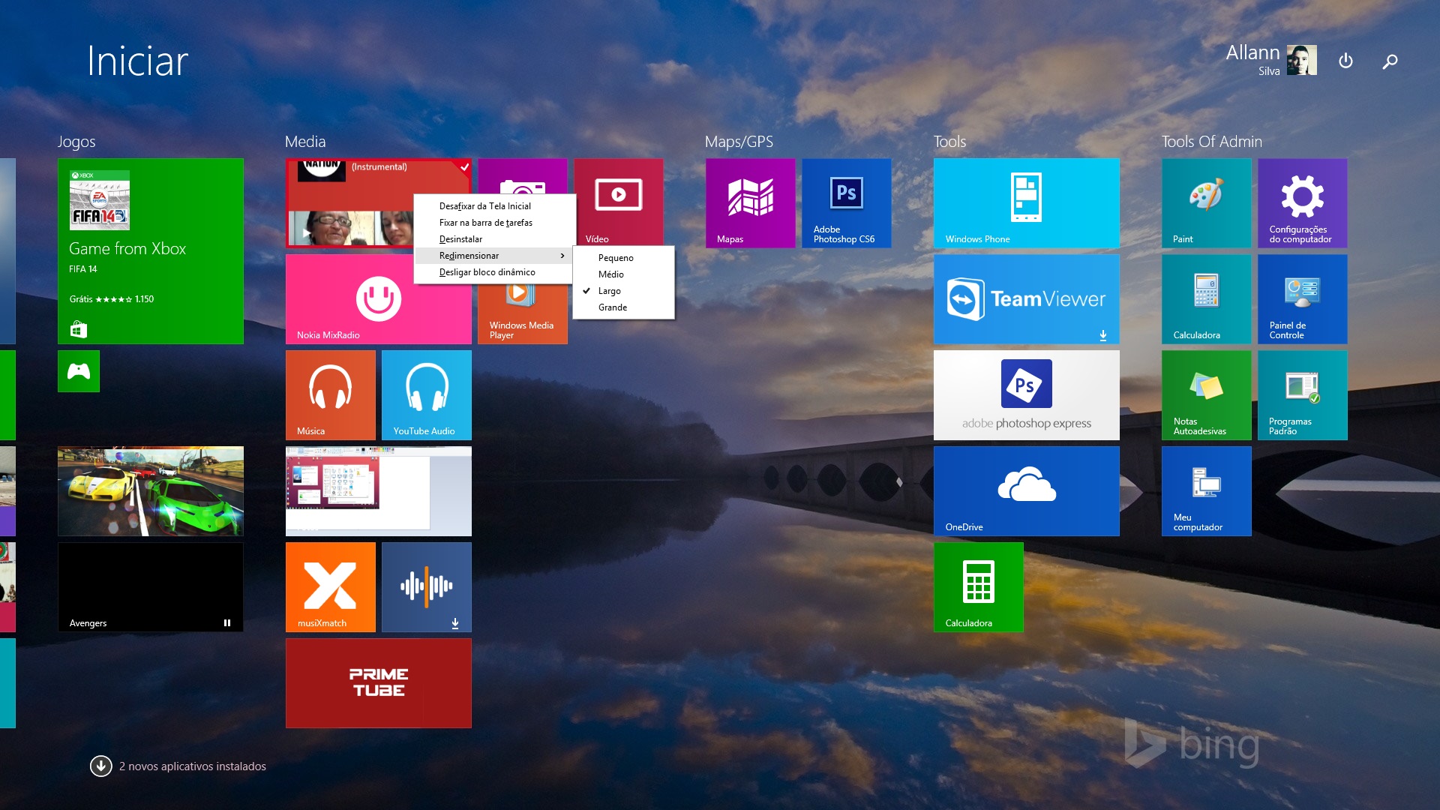Click Desafixar da Tela Inicial
The image size is (1440, 810).
(485, 206)
